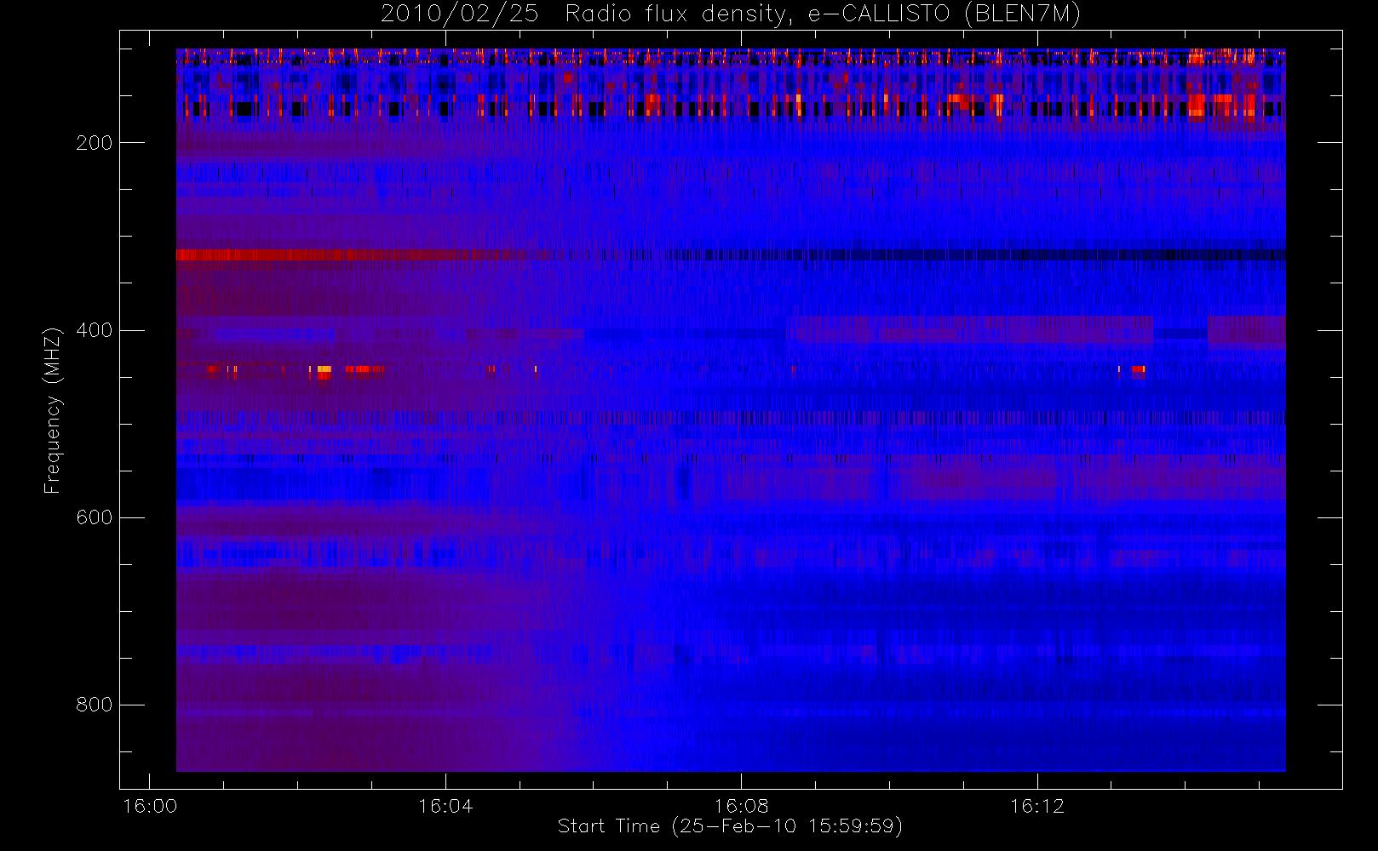This screenshot has height=851, width=1378.
Task: Click the 16:08 time tick label
Action: pyautogui.click(x=741, y=806)
